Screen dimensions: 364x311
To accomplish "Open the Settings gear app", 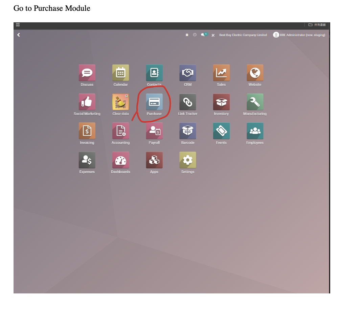I will pyautogui.click(x=188, y=160).
